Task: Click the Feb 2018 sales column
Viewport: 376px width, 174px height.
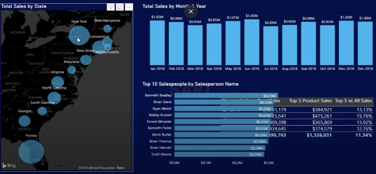Action: point(176,43)
